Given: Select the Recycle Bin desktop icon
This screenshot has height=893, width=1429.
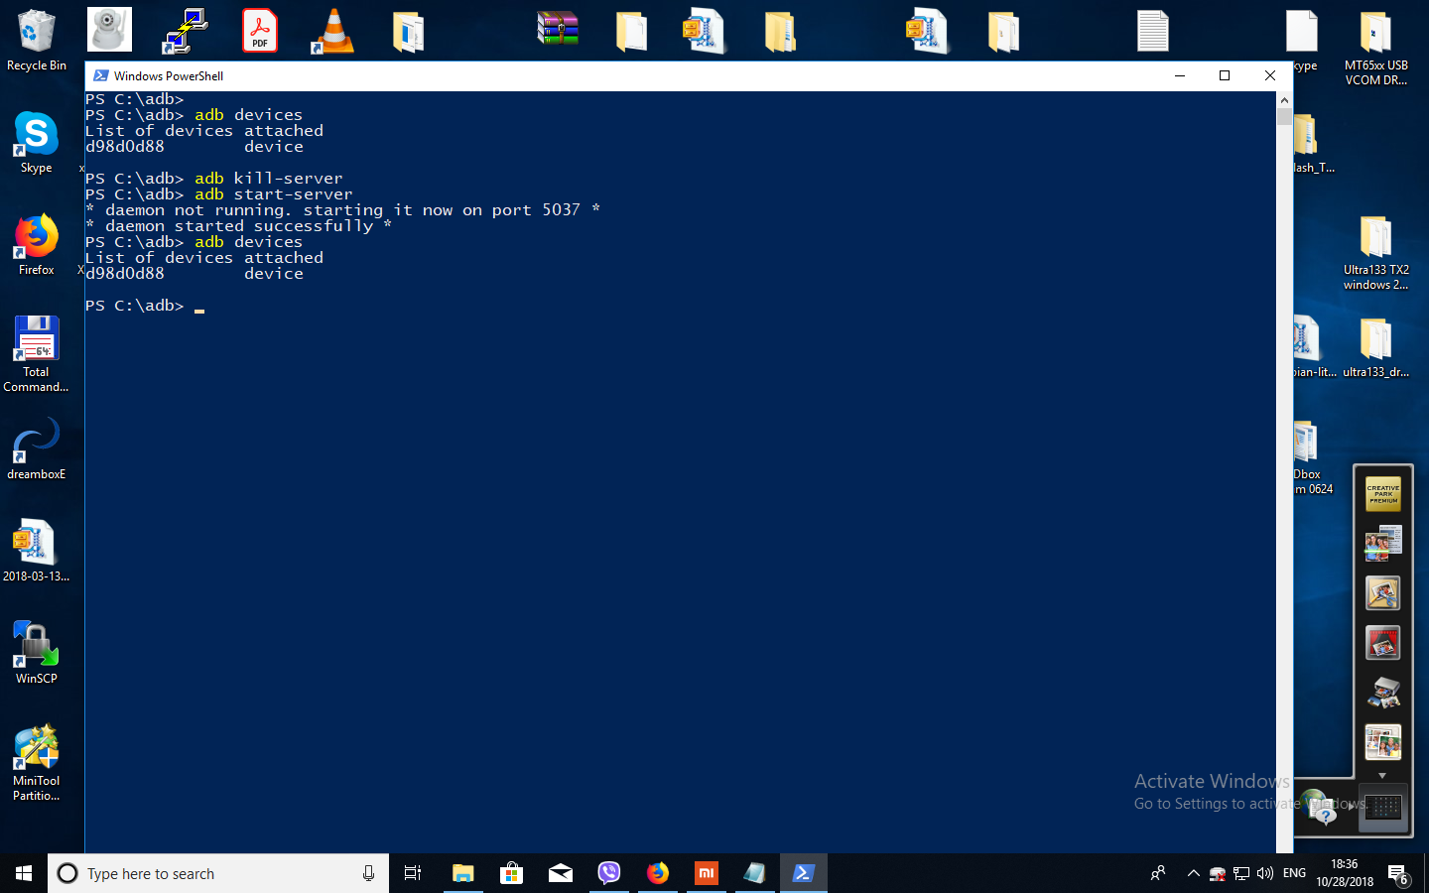Looking at the screenshot, I should pos(37,41).
